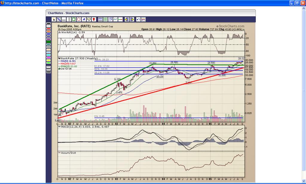The width and height of the screenshot is (306, 184).
Task: Click the 20.500 price label
Action: coord(211,63)
